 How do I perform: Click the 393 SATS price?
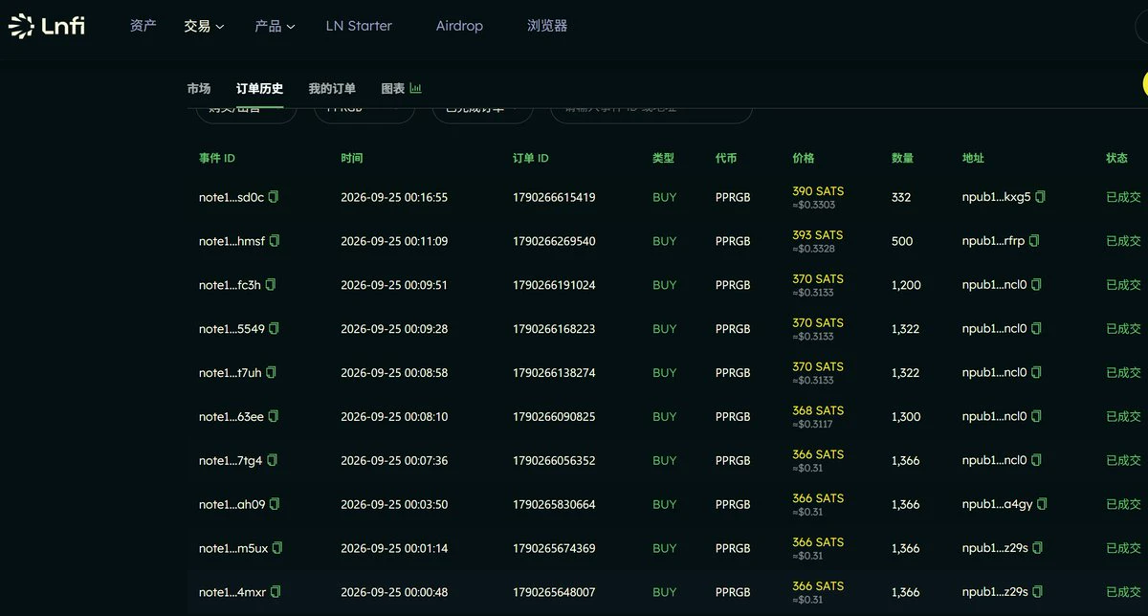click(818, 235)
